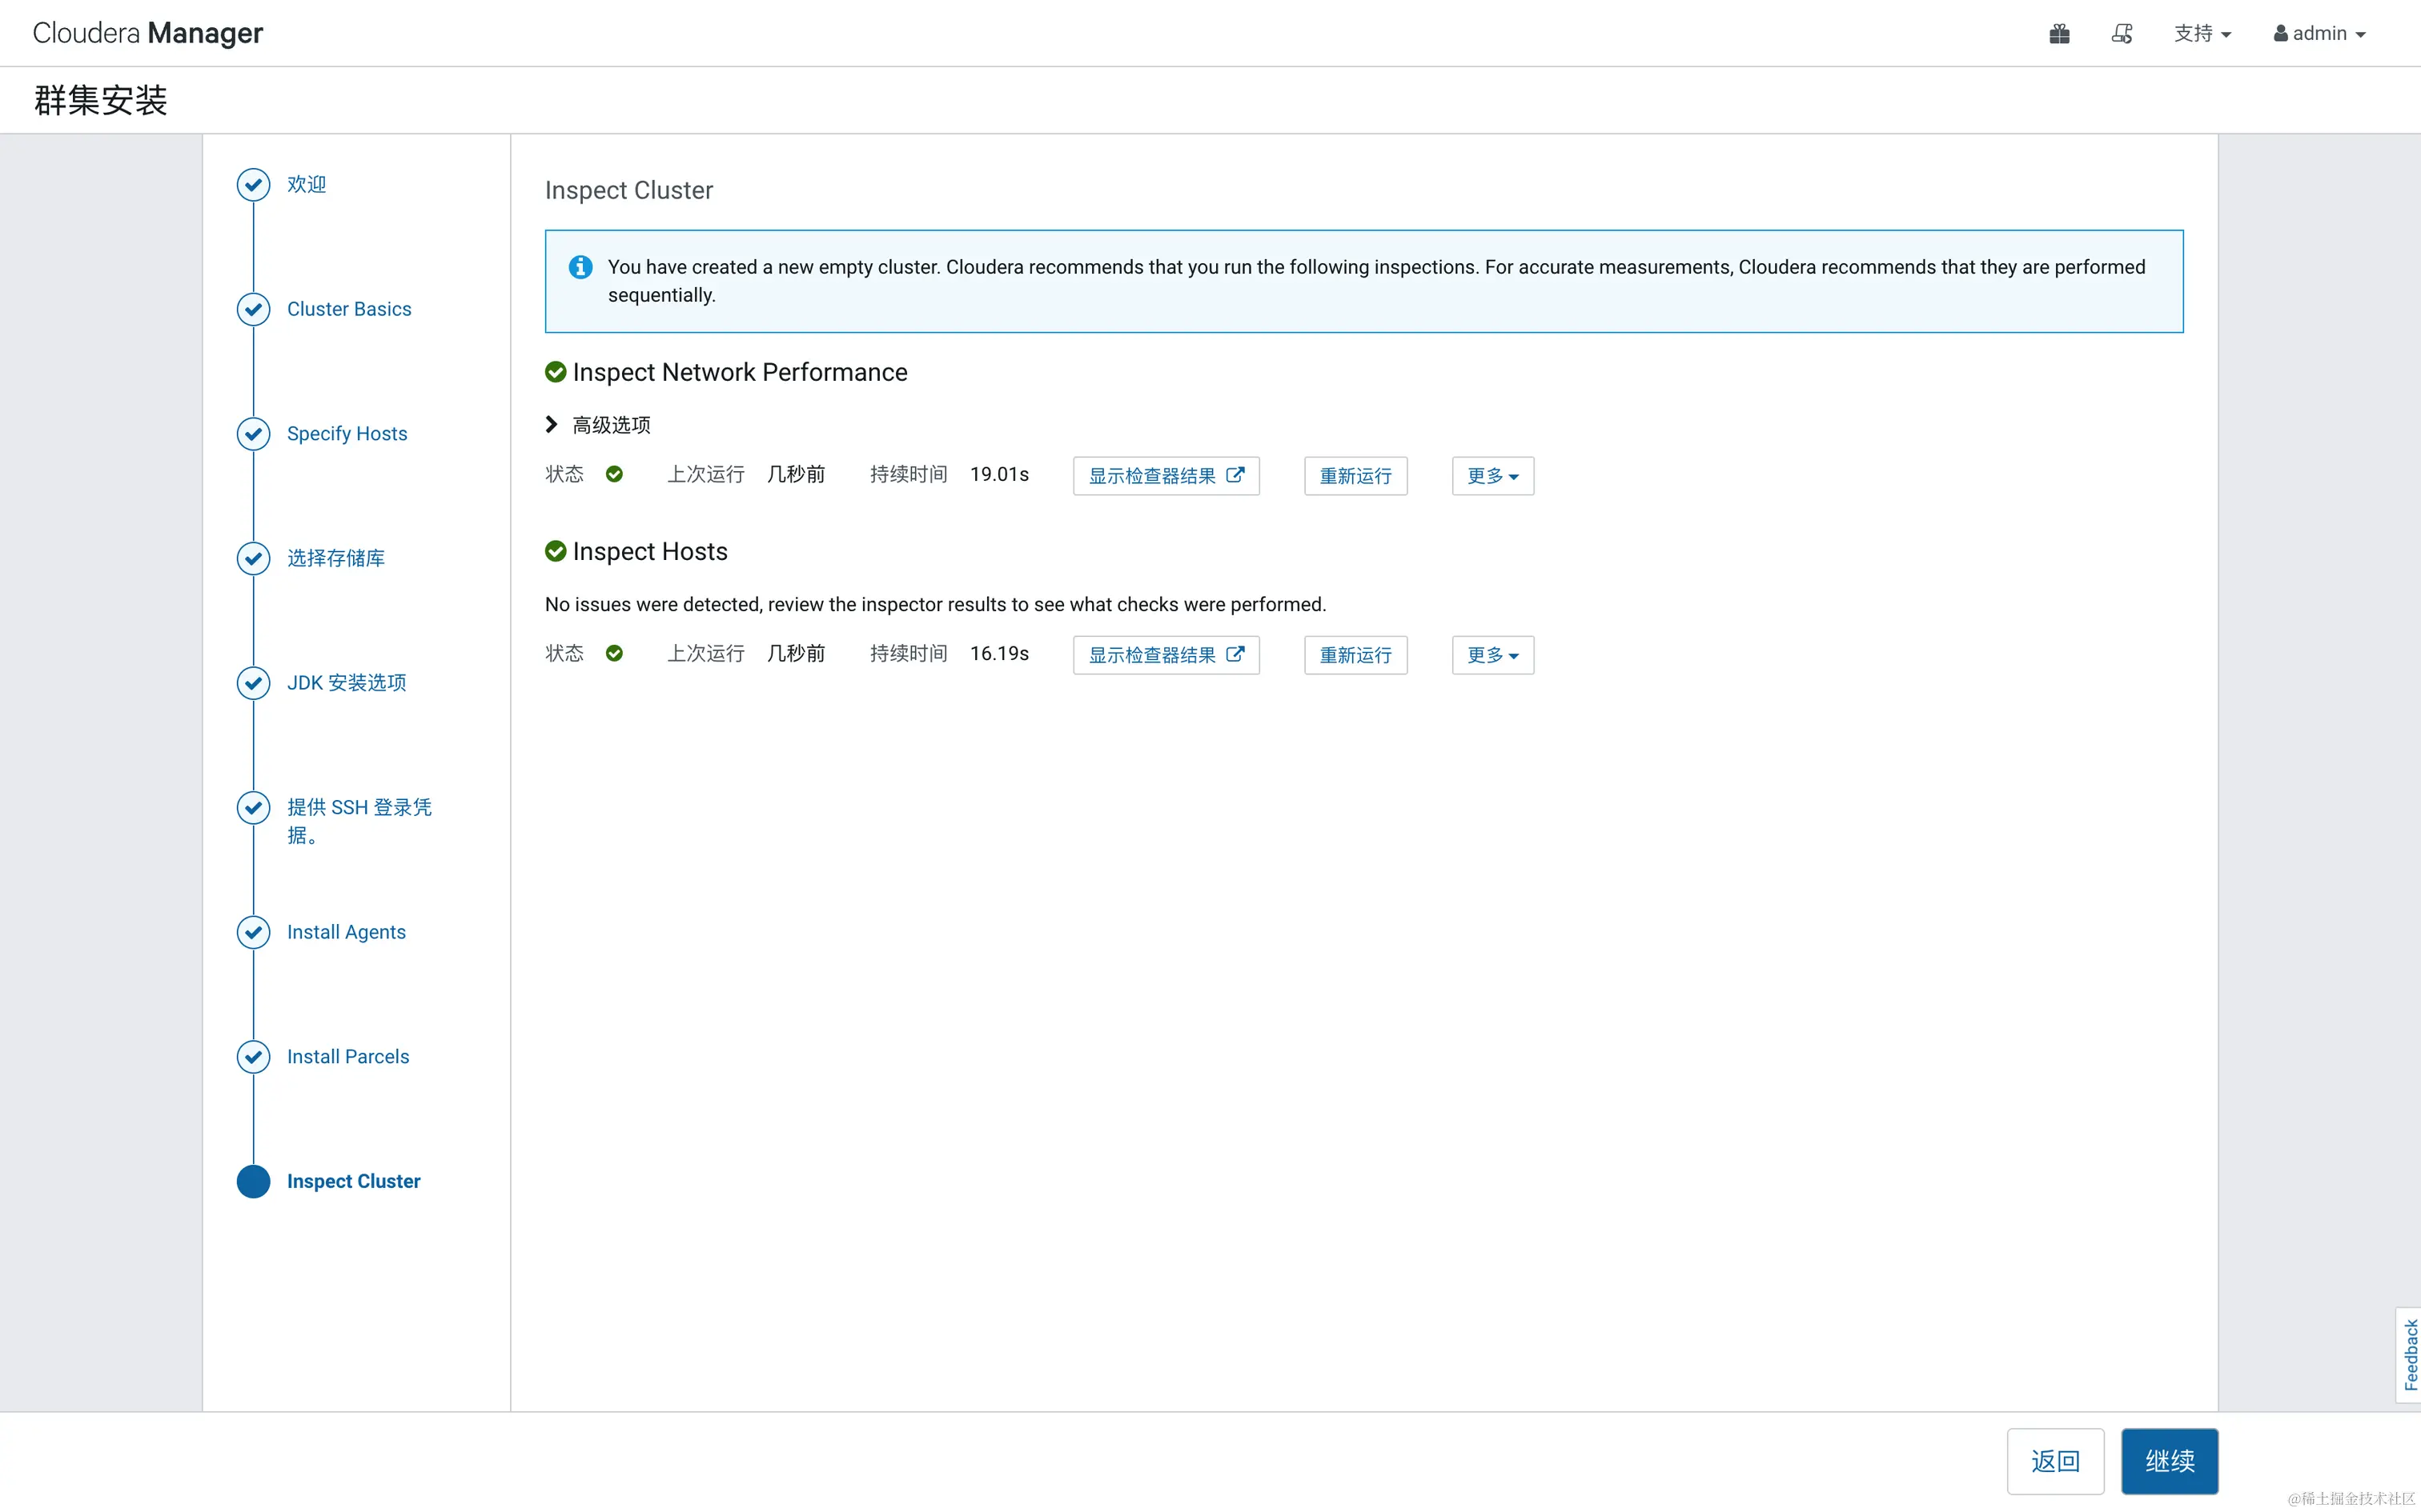Expand the 高级选项 section
This screenshot has height=1512, width=2421.
pos(598,425)
